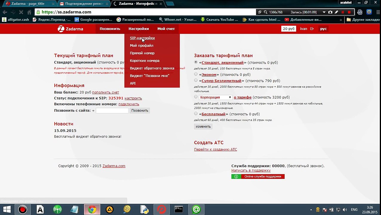
Task: Click the browser back arrow
Action: click(x=5, y=12)
